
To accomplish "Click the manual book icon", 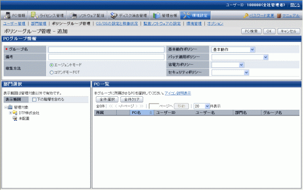I will [x=279, y=16].
